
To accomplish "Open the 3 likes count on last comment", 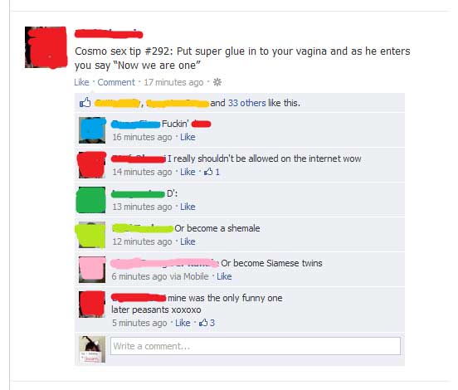I will pyautogui.click(x=207, y=323).
